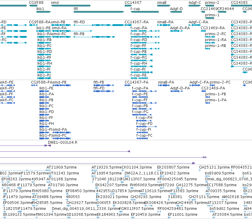
Task: Click the primo-1-RA transcript label
Action: 216,40
